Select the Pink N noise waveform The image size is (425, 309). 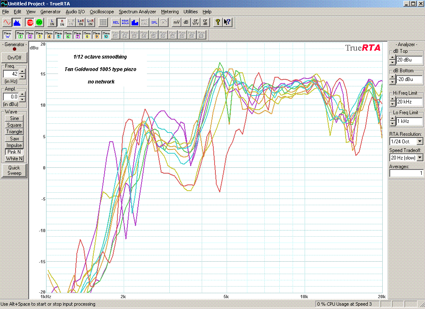pyautogui.click(x=14, y=152)
